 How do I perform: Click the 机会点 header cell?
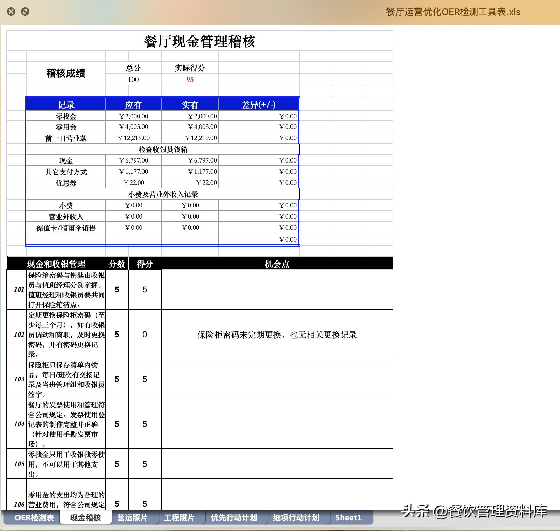tap(277, 264)
